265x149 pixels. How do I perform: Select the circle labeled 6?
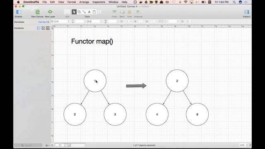click(x=197, y=114)
